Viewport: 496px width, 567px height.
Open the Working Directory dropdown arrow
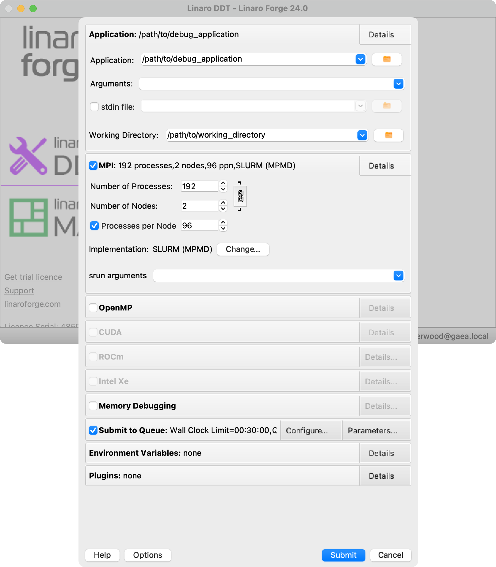point(362,135)
